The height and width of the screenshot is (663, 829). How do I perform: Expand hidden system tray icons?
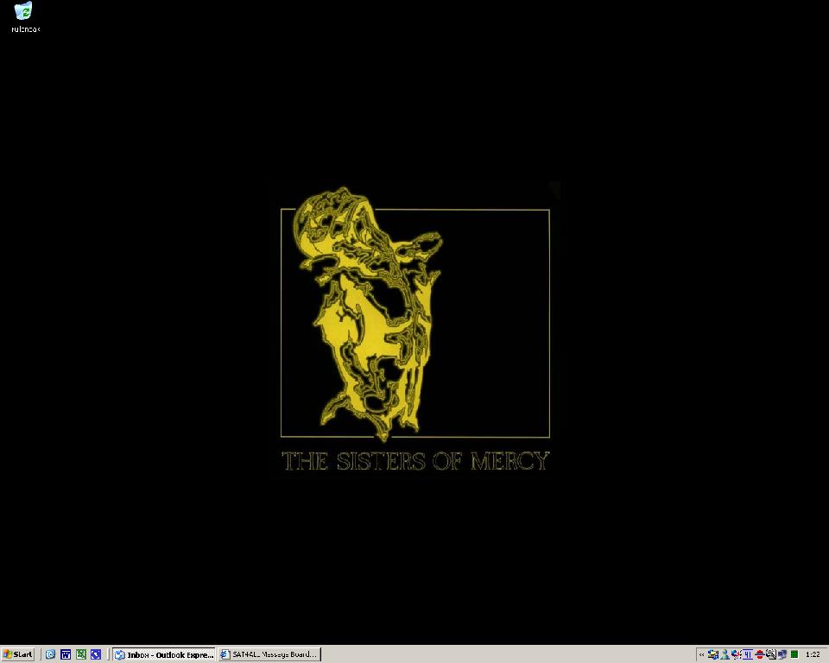point(701,655)
